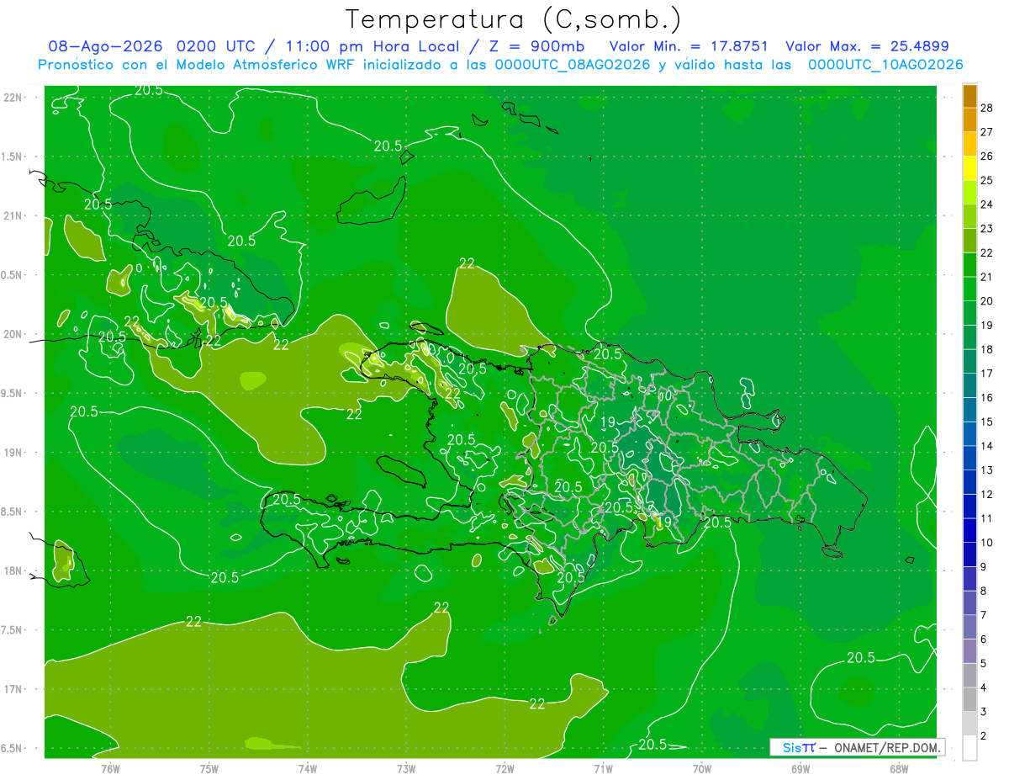The height and width of the screenshot is (780, 1009).
Task: Click the blue legend band between 13 and 14
Action: [x=969, y=458]
